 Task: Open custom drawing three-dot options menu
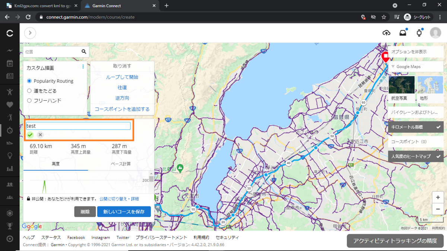[x=83, y=67]
